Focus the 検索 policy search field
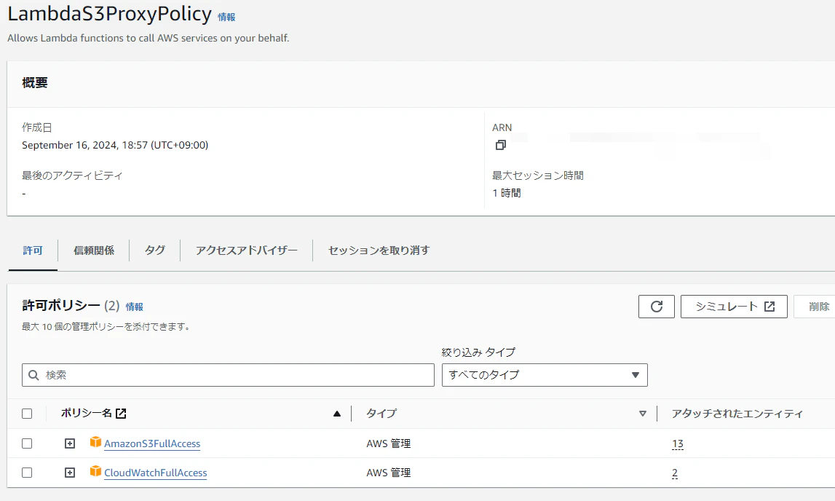The width and height of the screenshot is (835, 501). coord(228,375)
